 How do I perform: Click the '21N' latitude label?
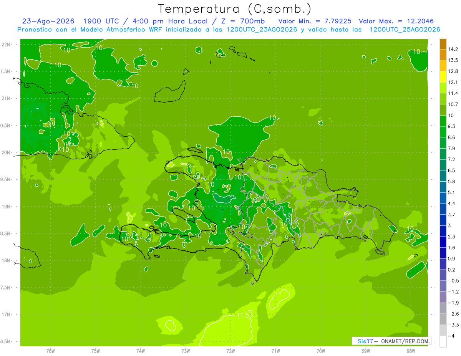[7, 98]
